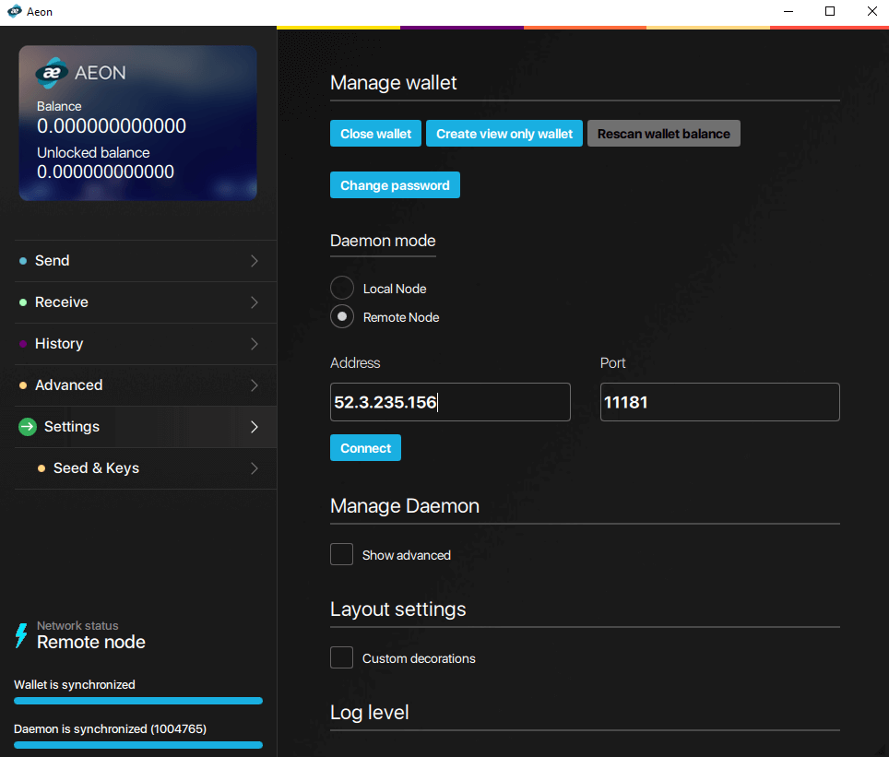This screenshot has width=889, height=757.
Task: Click the orange dot icon beside Seed & Keys
Action: (41, 468)
